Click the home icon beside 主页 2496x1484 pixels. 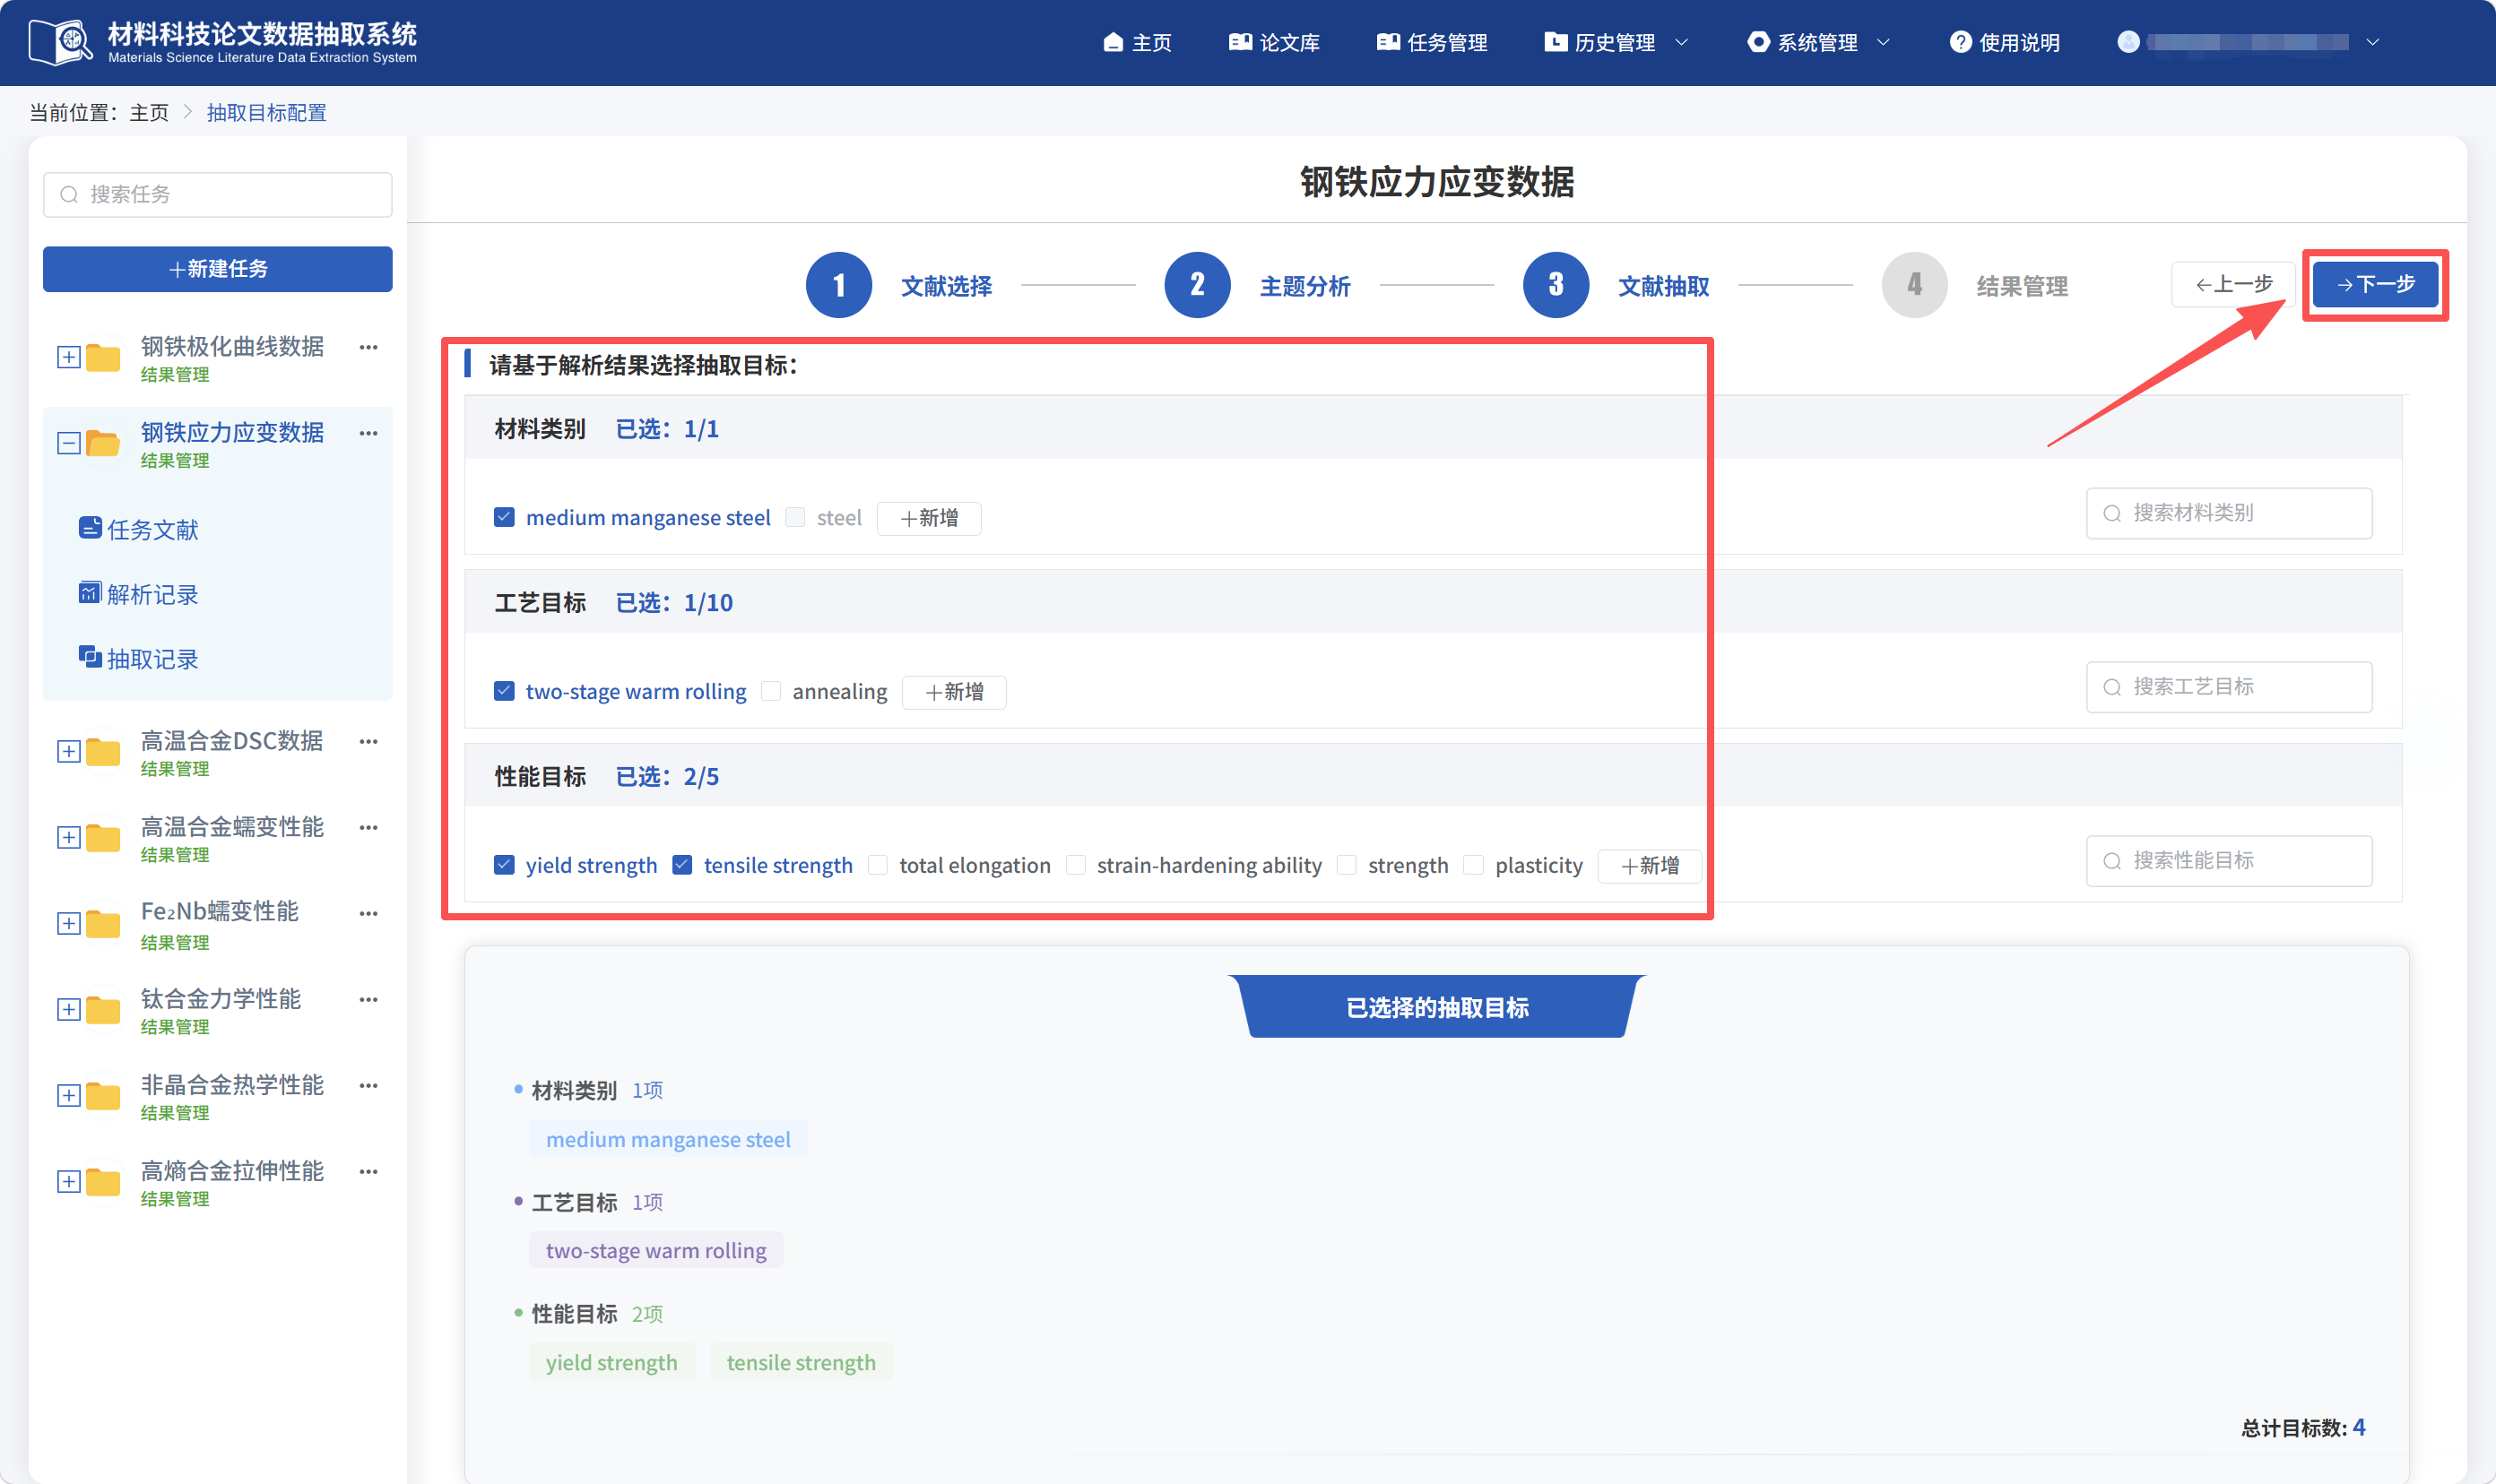pyautogui.click(x=1113, y=42)
